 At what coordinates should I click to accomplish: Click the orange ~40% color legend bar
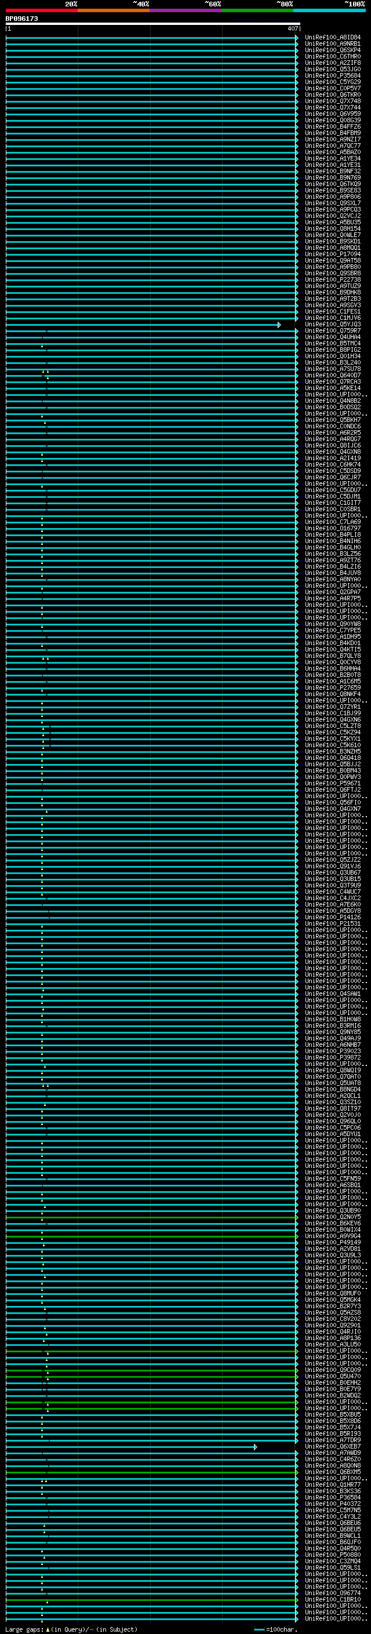click(114, 10)
